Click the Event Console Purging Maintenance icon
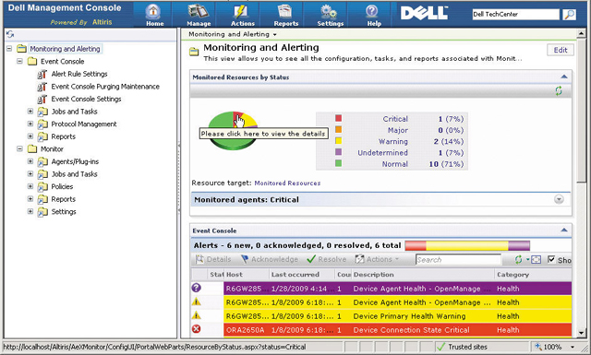The height and width of the screenshot is (355, 591). pos(42,87)
